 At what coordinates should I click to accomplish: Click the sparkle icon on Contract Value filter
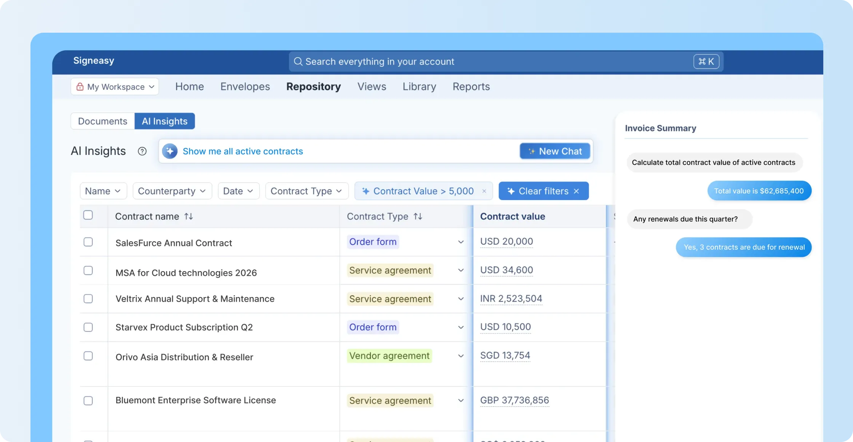click(x=366, y=191)
